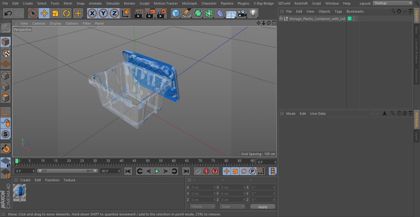Switch to the Structure tab
The image size is (420, 217).
tap(417, 75)
